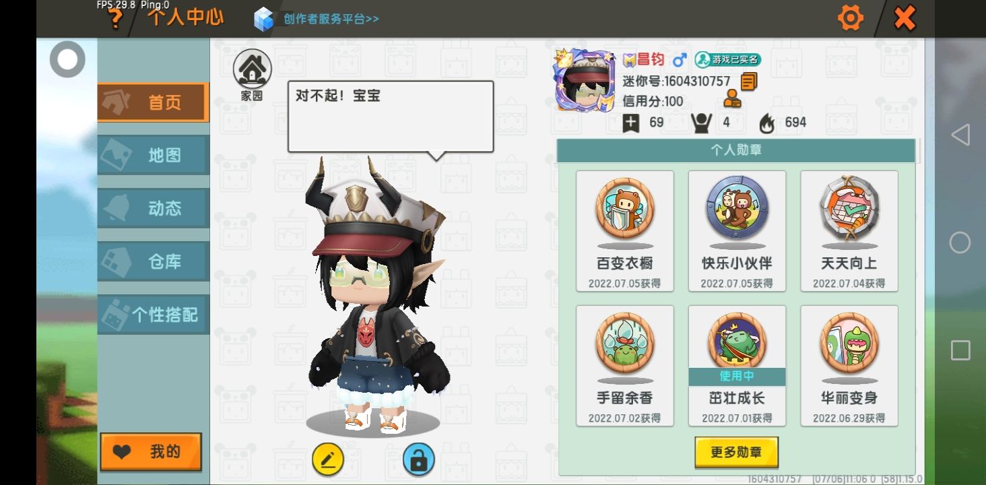Screen dimensions: 986x485
Task: Open the 个性搭配 tab
Action: click(x=153, y=315)
